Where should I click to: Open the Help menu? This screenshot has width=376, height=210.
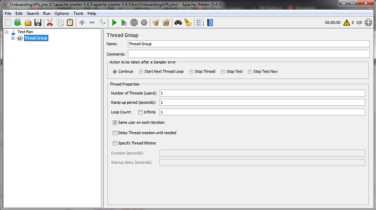[x=92, y=13]
